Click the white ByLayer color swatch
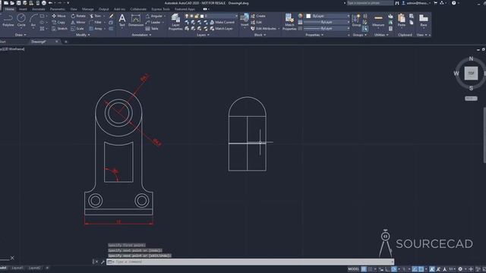 308,16
